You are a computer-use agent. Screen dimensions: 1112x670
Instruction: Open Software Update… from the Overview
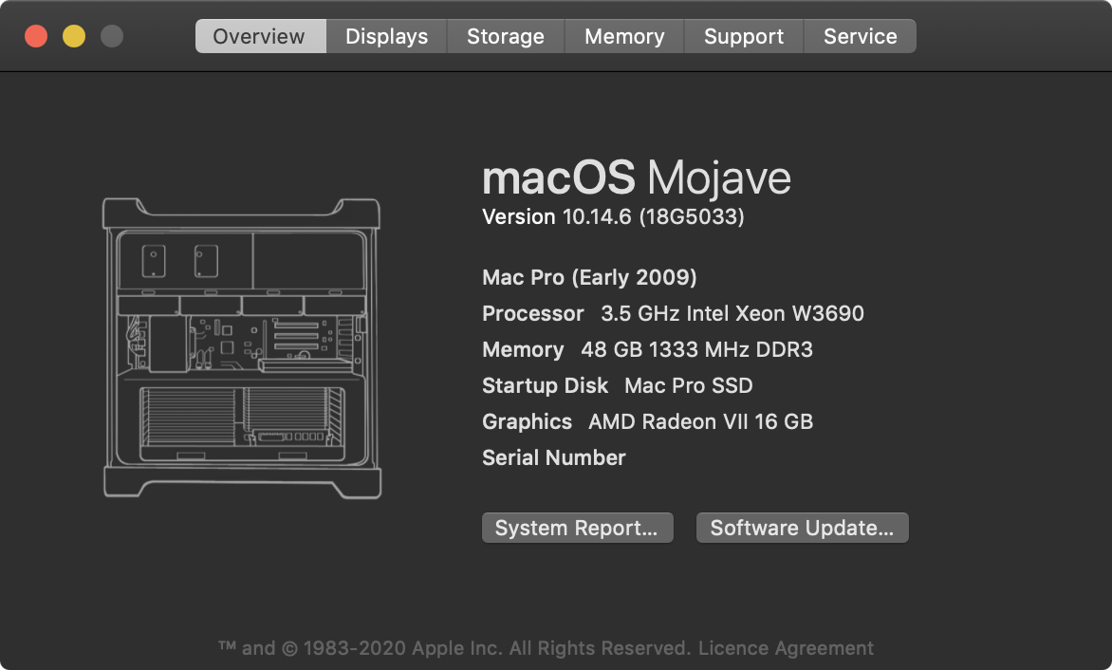802,529
